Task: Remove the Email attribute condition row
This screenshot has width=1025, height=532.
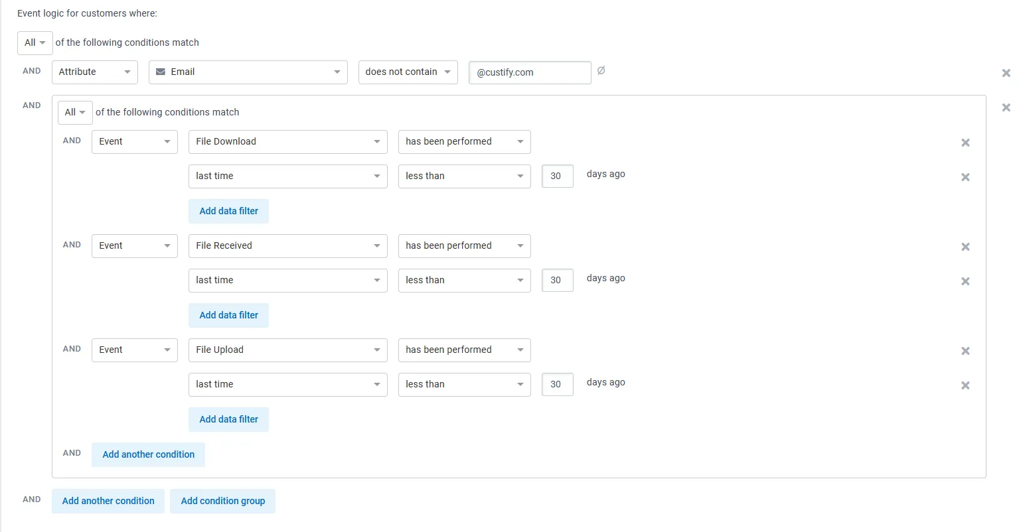Action: click(x=1006, y=73)
